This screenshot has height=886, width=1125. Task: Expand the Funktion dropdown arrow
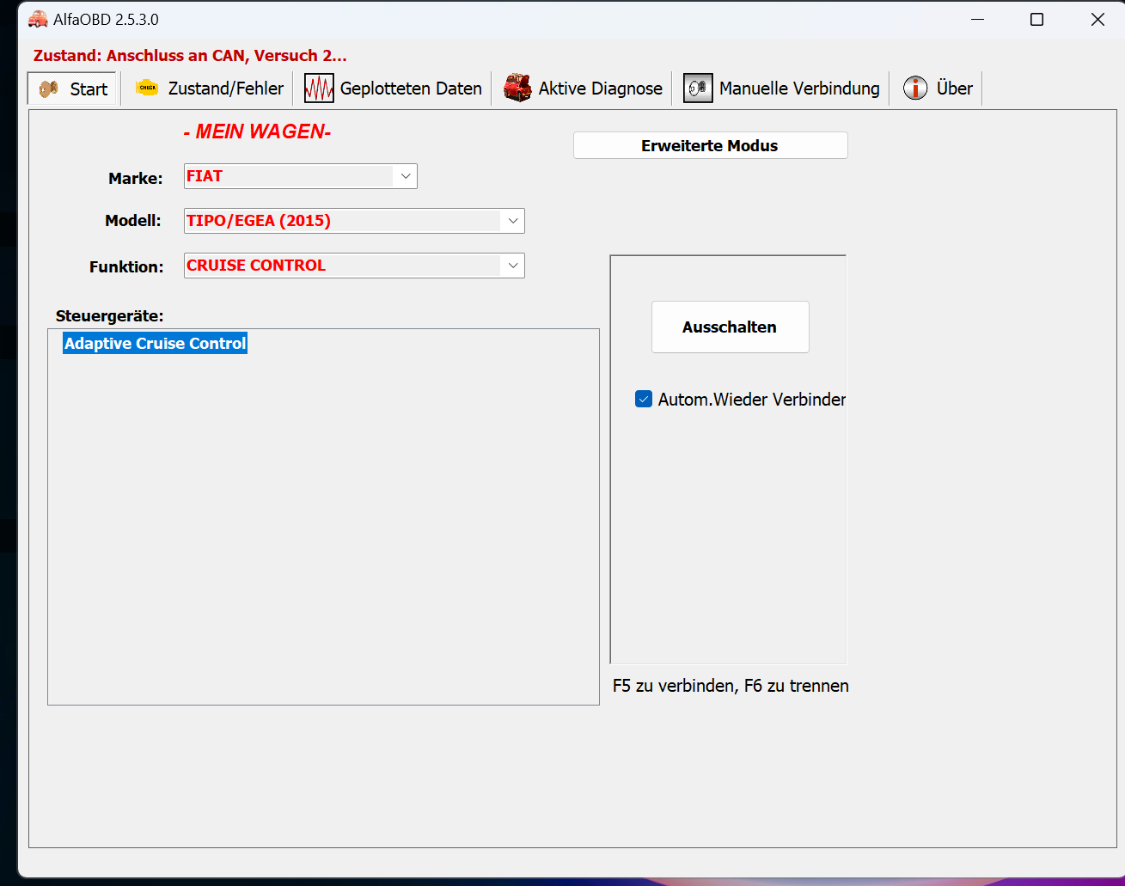(513, 266)
